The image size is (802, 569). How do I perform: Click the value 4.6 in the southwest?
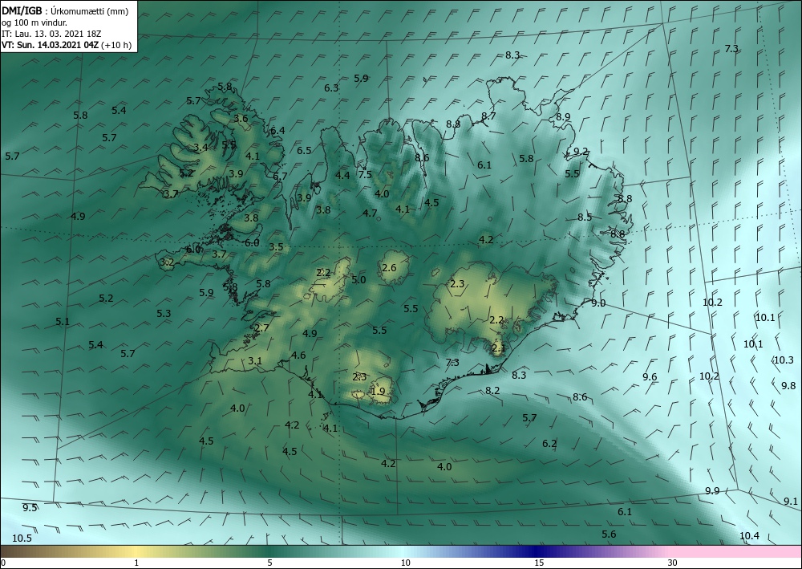click(x=298, y=356)
